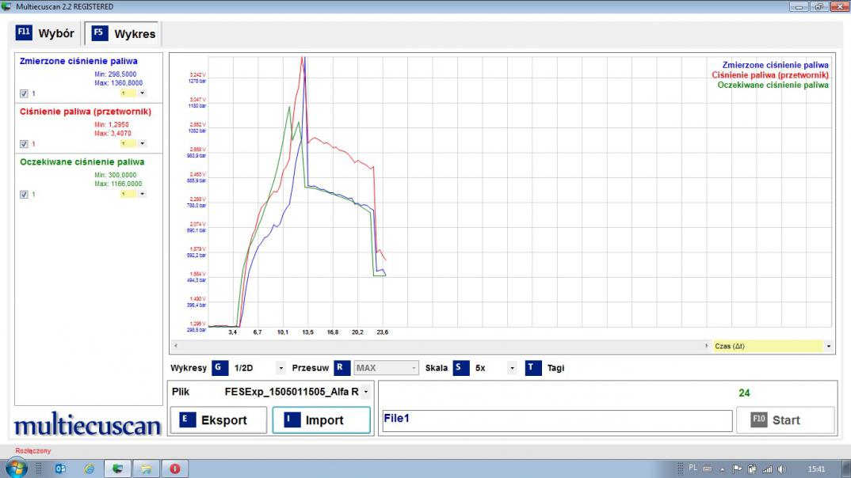Open the Skala 5x dropdown
Viewport: 851px width, 478px height.
coord(511,368)
